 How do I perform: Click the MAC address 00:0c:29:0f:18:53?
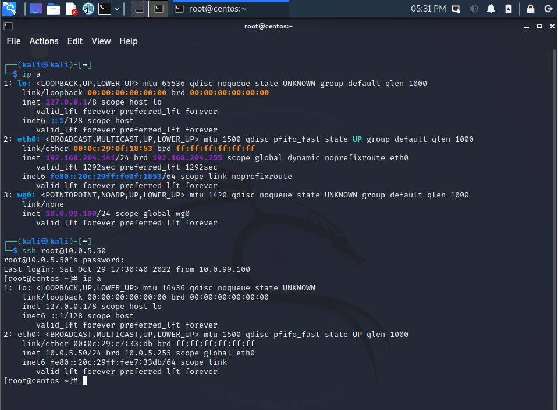pos(113,149)
